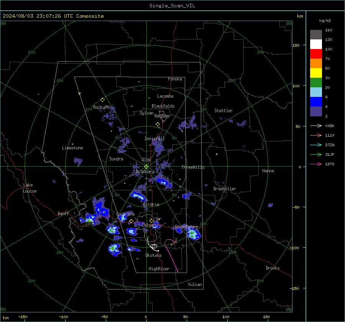The height and width of the screenshot is (322, 345).
Task: Click the Blackfalds town label
Action: tap(163, 106)
